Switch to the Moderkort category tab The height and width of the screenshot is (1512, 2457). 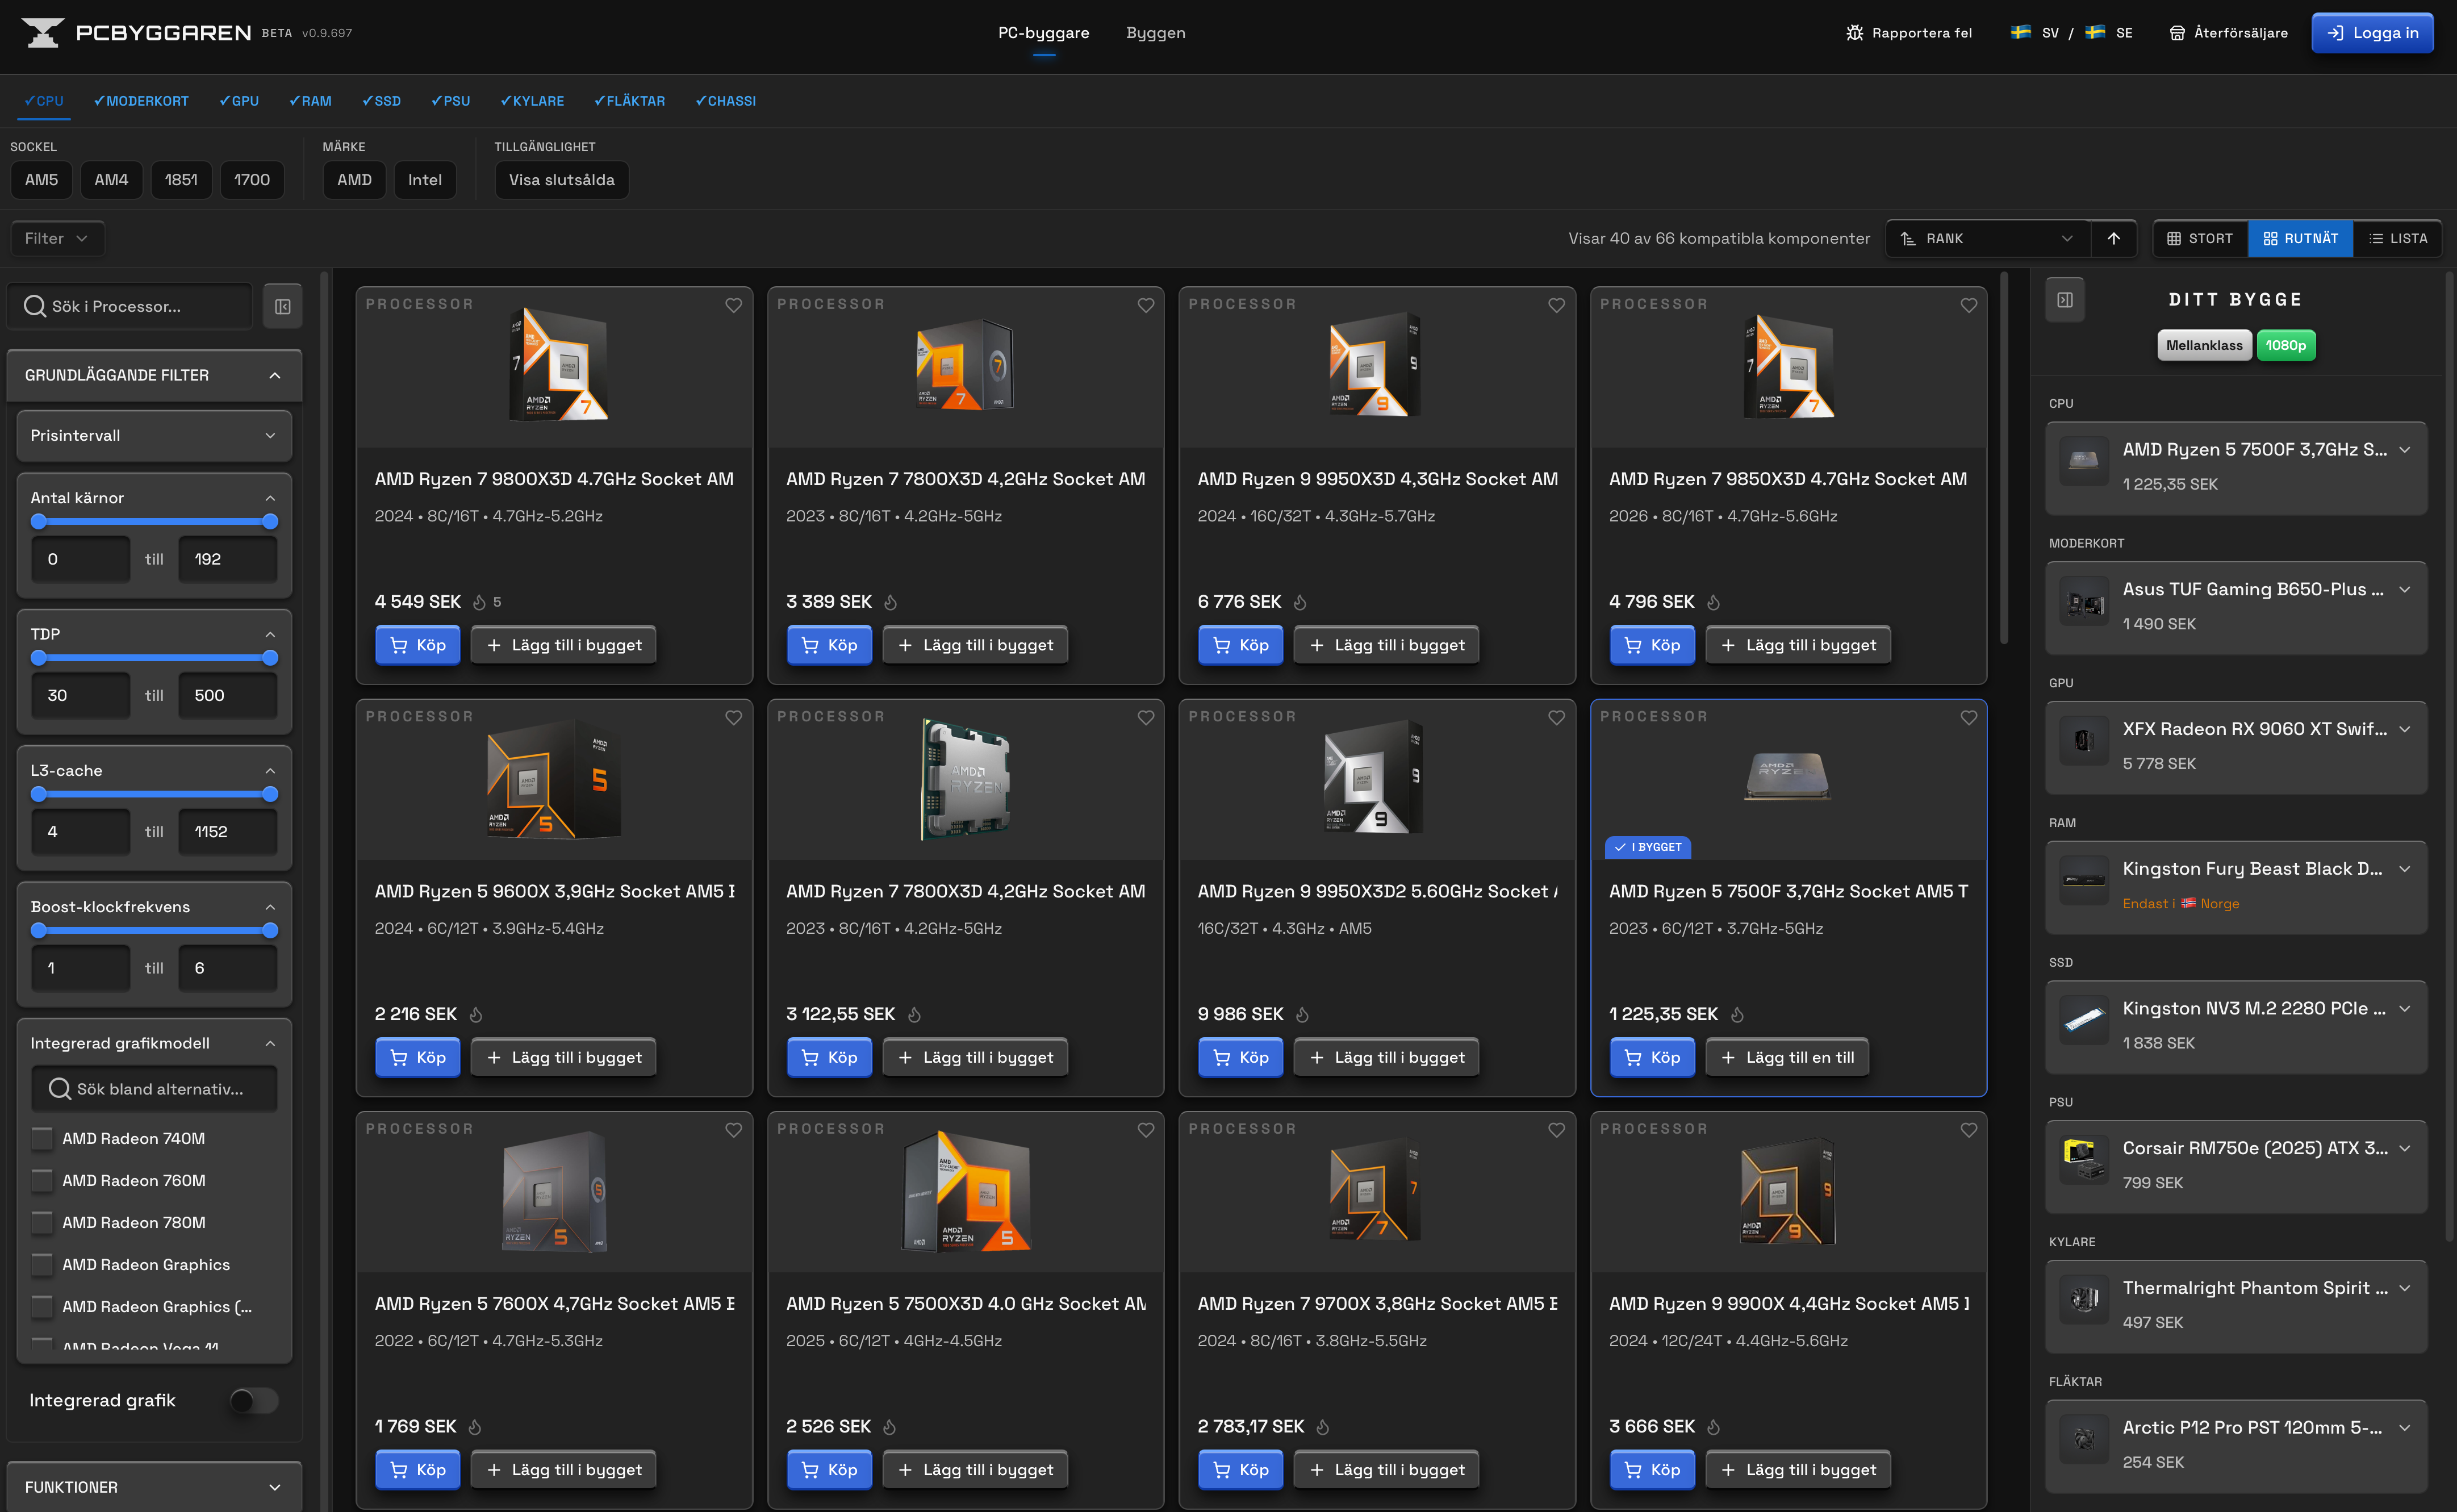141,101
